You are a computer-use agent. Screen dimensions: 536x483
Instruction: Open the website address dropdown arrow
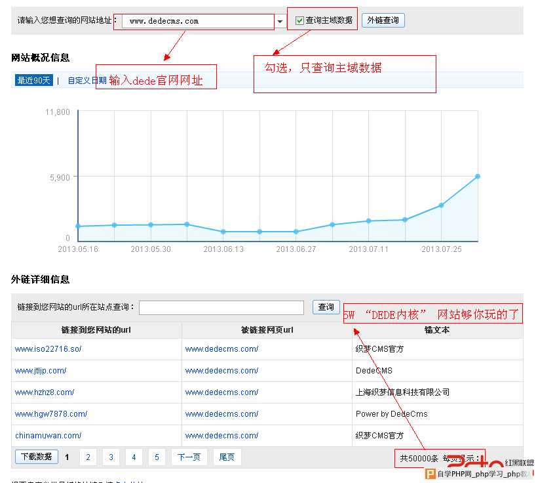[280, 21]
